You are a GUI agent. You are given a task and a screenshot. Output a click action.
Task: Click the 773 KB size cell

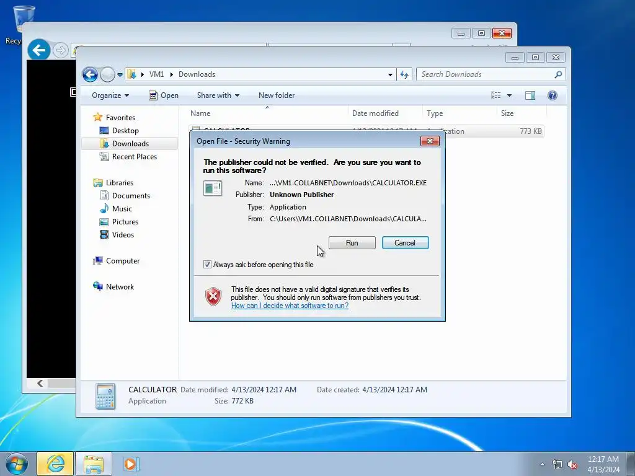531,131
